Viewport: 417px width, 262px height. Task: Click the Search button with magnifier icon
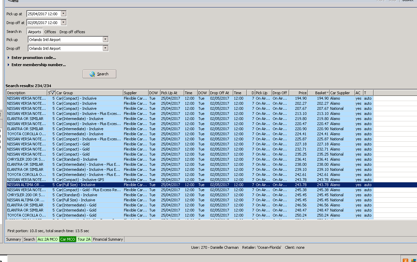99,74
